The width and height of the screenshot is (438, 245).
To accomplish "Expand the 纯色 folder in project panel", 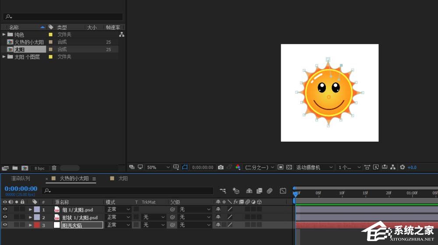I will pos(4,35).
